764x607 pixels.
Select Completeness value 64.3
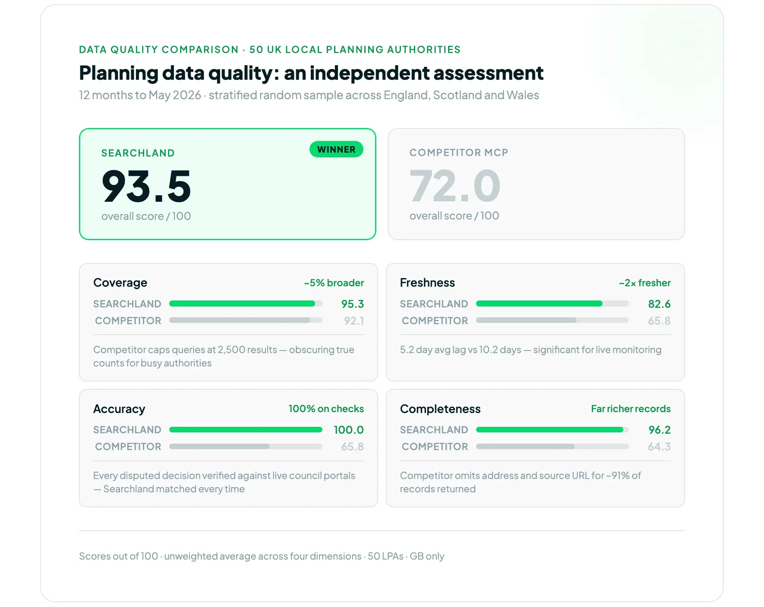659,447
